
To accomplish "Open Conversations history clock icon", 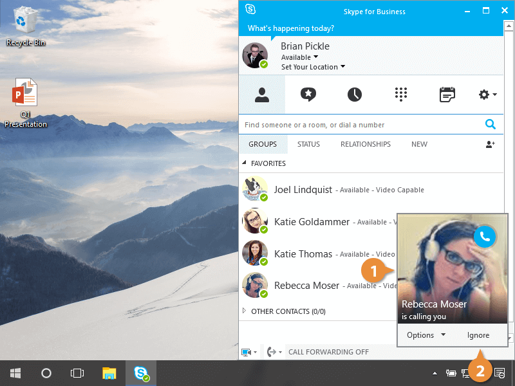I will (355, 95).
